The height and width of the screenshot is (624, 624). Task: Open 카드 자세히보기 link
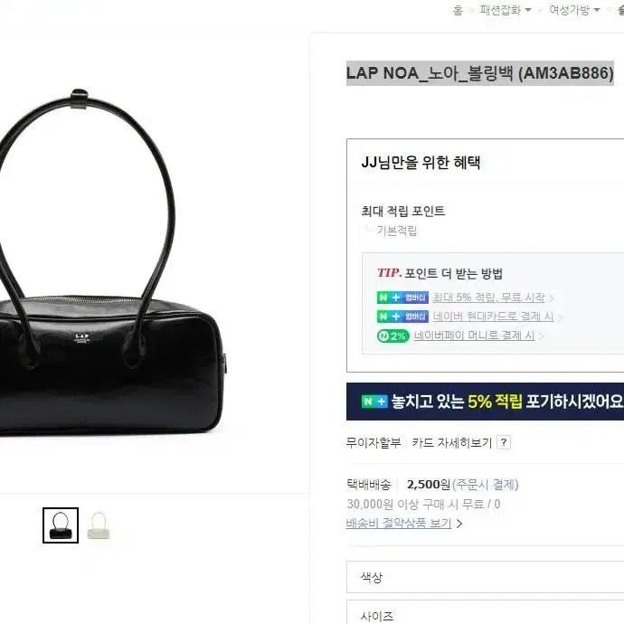coord(452,442)
